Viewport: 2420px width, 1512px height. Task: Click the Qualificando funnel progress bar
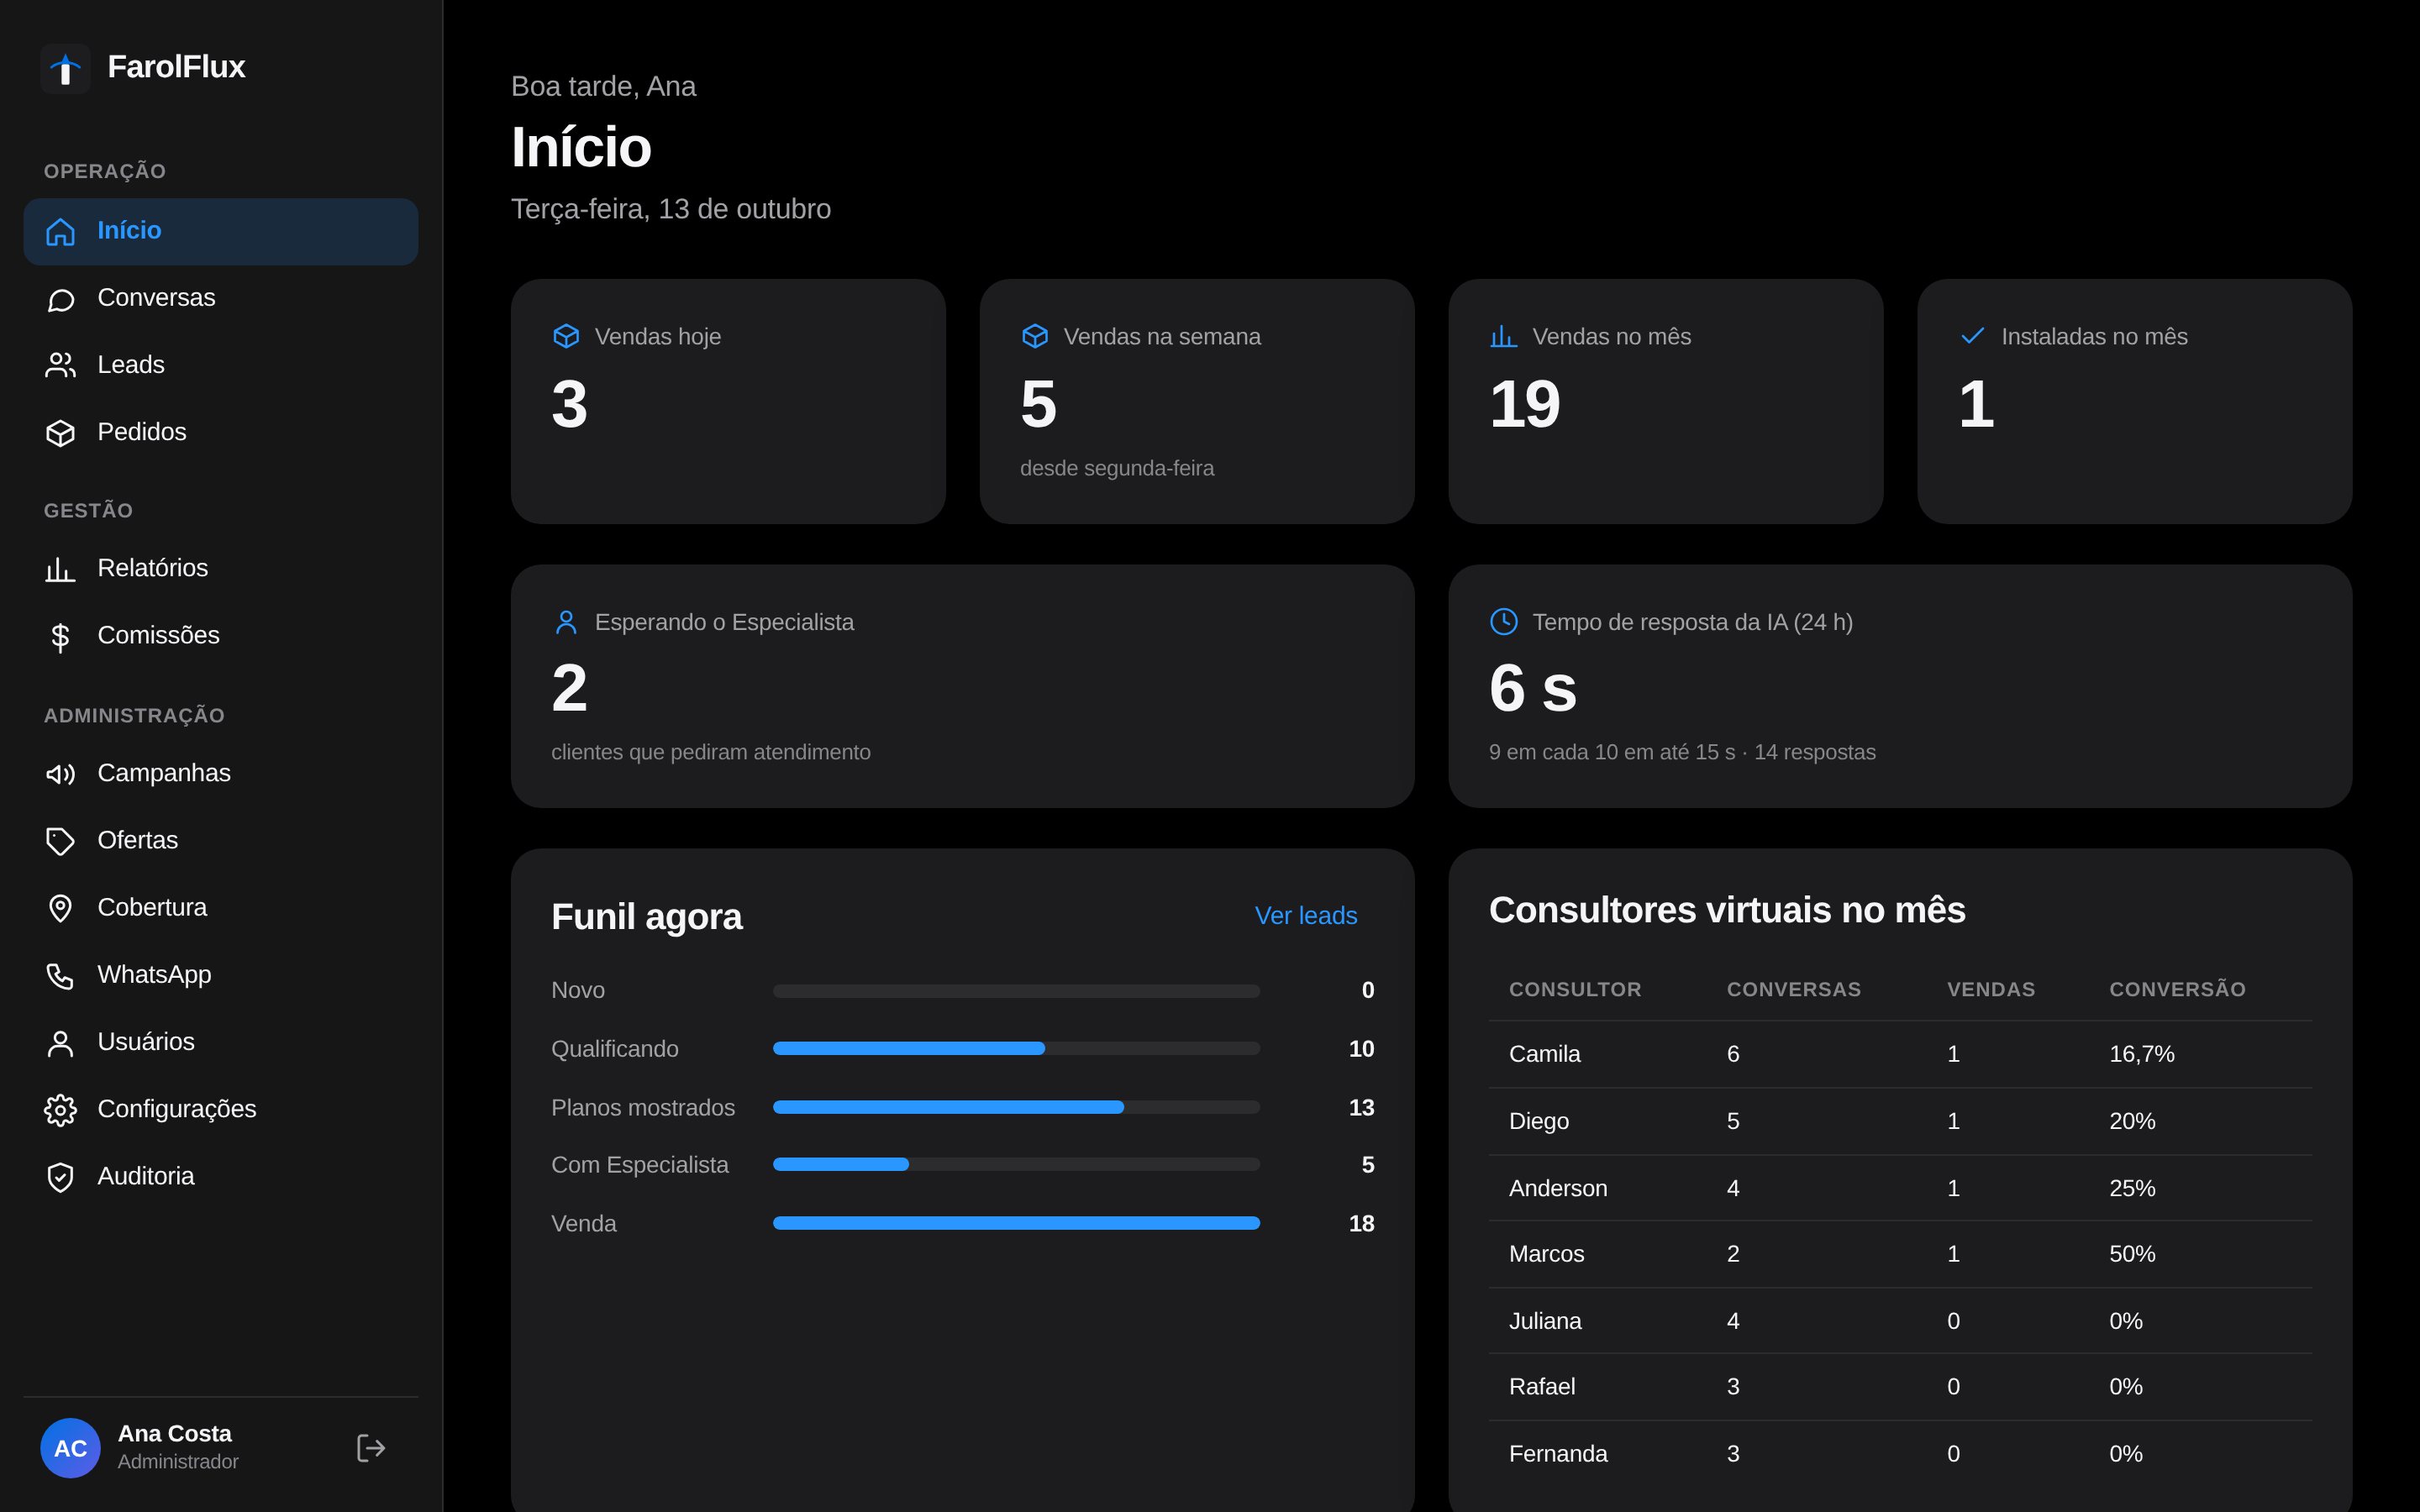coord(1016,1049)
